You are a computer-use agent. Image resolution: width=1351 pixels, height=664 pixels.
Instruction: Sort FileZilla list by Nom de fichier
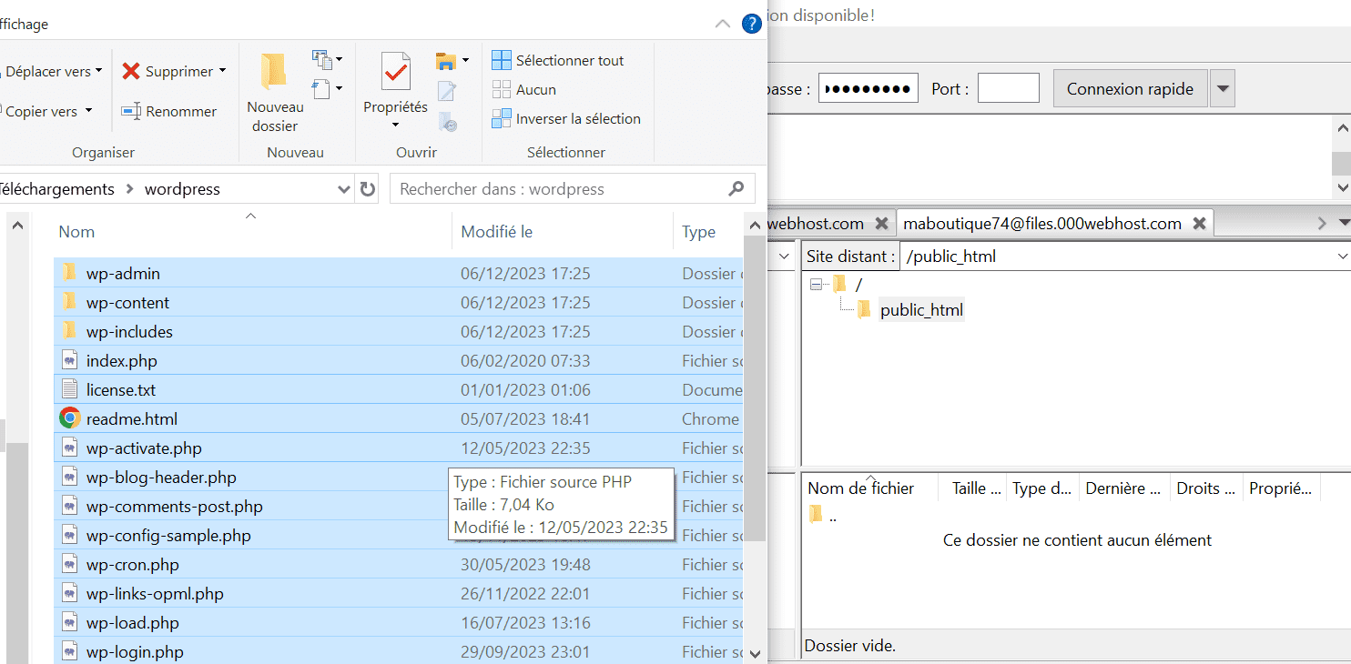coord(860,488)
